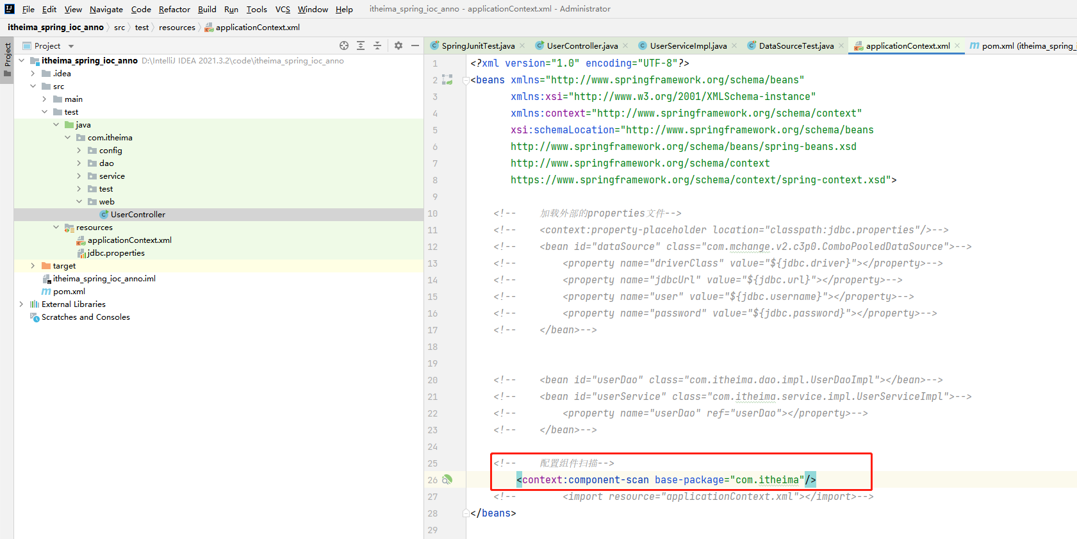1077x539 pixels.
Task: Collapse the beans tag fold marker on line 2
Action: 466,80
